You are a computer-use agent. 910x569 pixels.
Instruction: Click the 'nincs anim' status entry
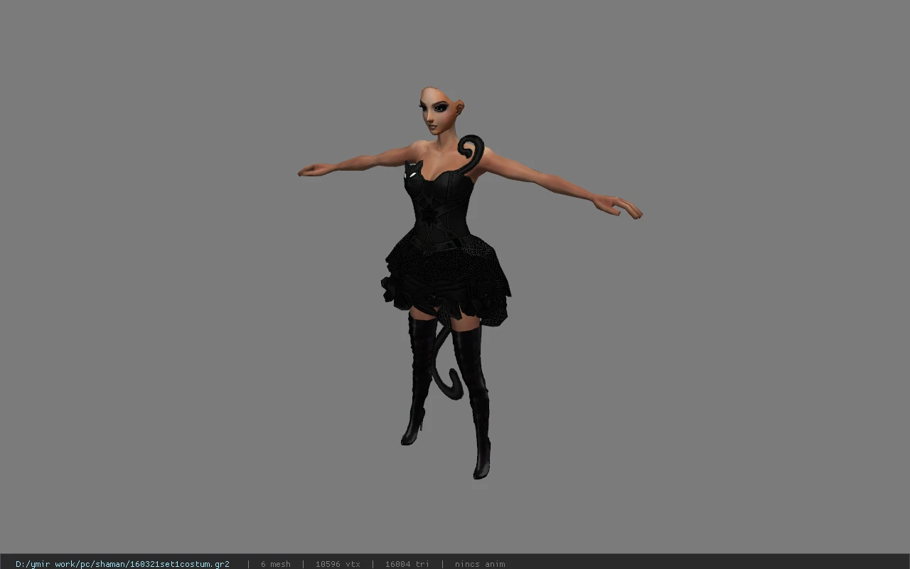[480, 564]
